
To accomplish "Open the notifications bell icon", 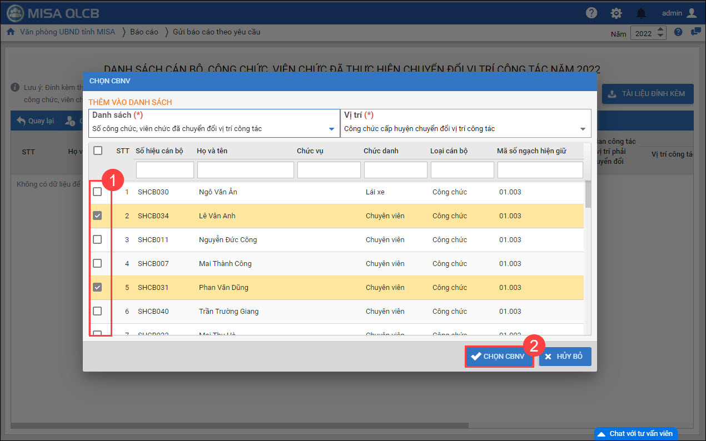I will click(641, 13).
